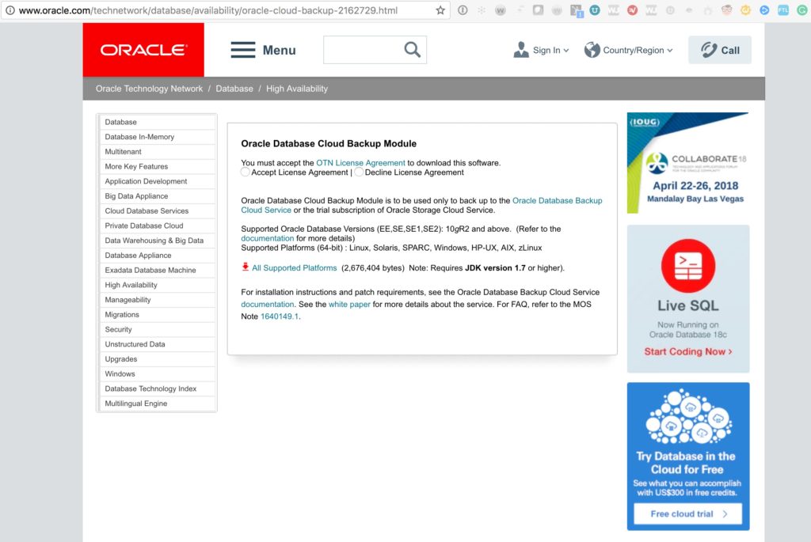The height and width of the screenshot is (542, 811).
Task: Open Cloud Database Services sidebar item
Action: point(147,211)
